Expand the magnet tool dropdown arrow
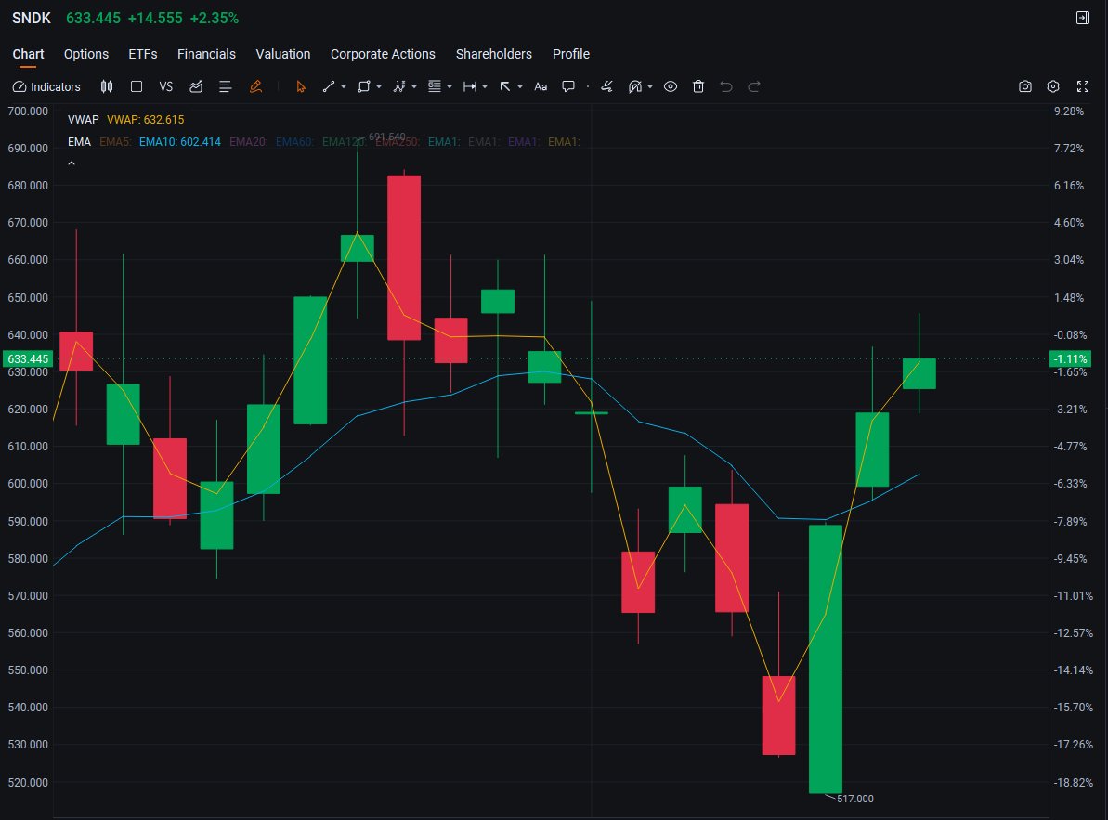This screenshot has width=1108, height=820. tap(650, 87)
